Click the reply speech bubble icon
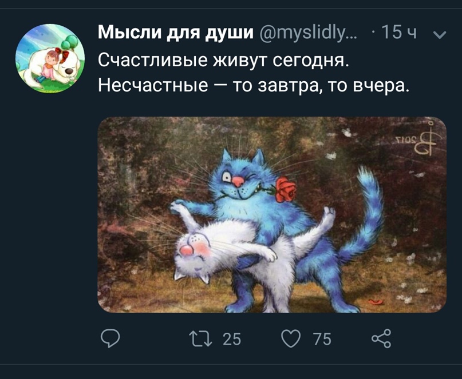The width and height of the screenshot is (462, 379). (110, 338)
